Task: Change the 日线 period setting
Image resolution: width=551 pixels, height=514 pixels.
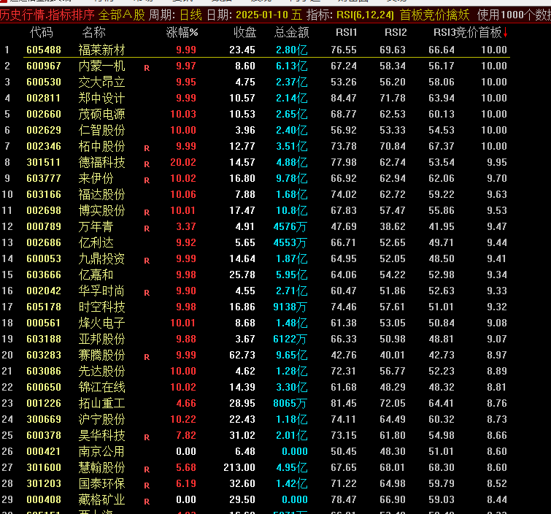Action: click(190, 15)
